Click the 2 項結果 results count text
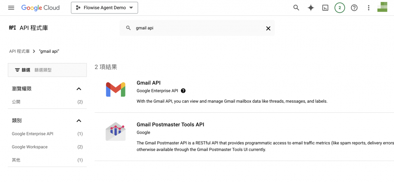Screen dimensions: 394x182 pyautogui.click(x=106, y=67)
